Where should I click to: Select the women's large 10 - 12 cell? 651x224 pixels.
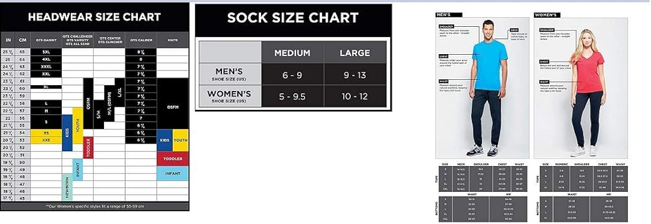click(355, 97)
